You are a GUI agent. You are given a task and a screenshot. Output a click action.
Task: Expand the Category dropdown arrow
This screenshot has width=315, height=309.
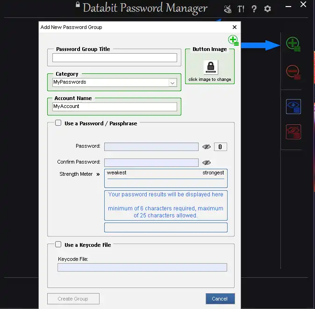[x=172, y=83]
